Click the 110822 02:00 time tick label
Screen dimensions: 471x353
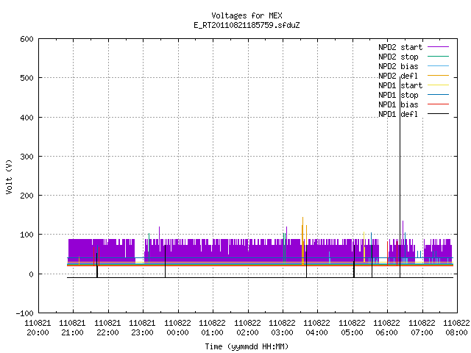point(247,328)
